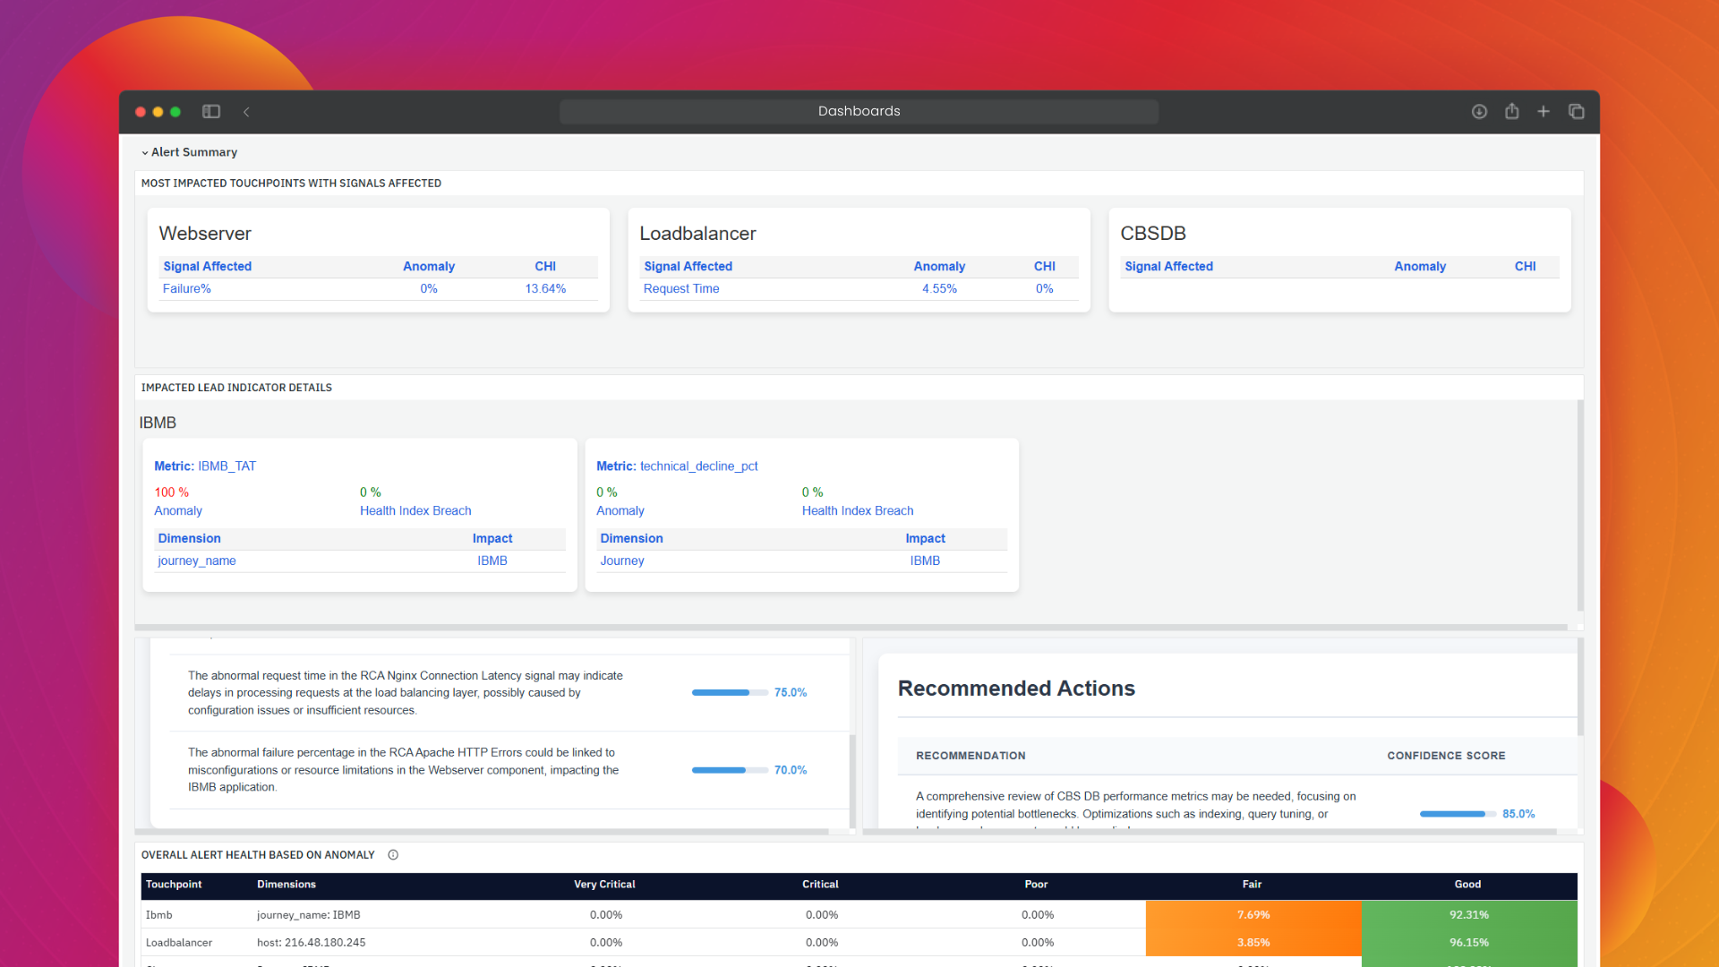Image resolution: width=1719 pixels, height=967 pixels.
Task: Click the Dashboards address bar
Action: click(x=859, y=112)
